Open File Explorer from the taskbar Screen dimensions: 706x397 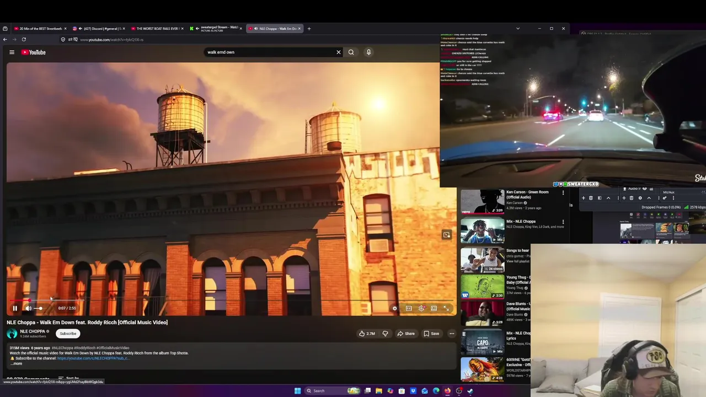(x=379, y=391)
